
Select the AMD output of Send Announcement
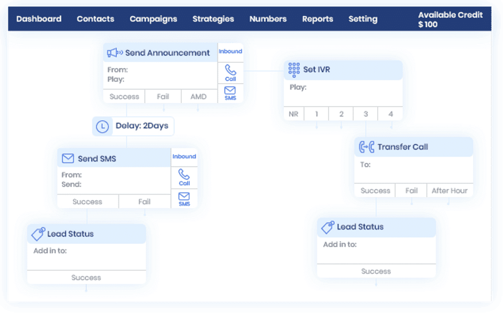(x=199, y=97)
